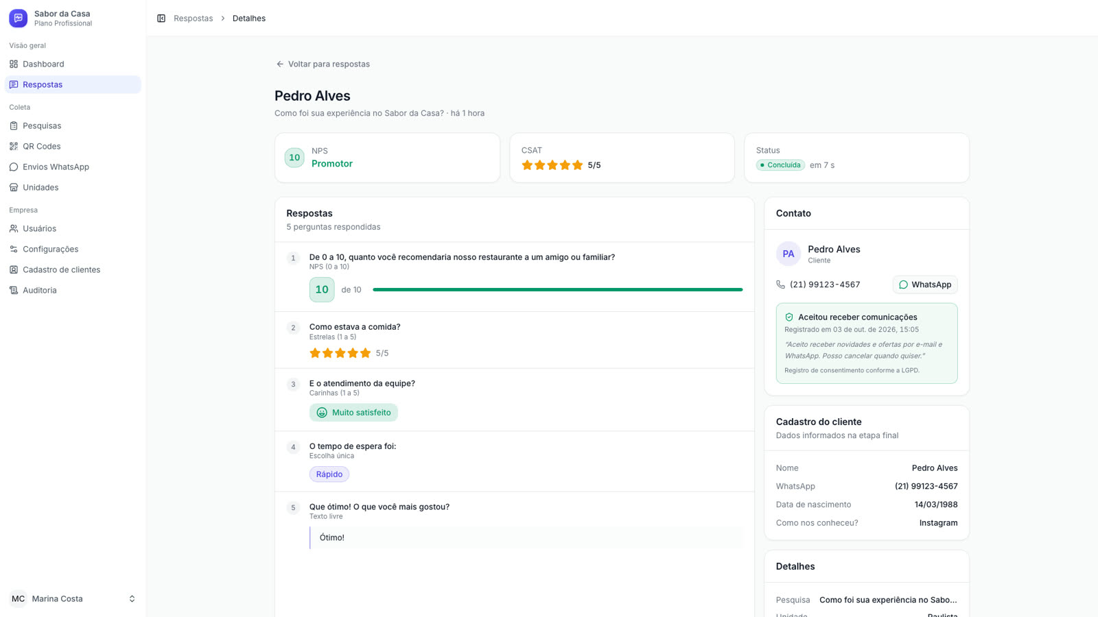1098x617 pixels.
Task: Click Aceitou receber comunicações heading
Action: [858, 317]
